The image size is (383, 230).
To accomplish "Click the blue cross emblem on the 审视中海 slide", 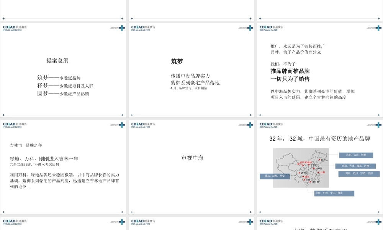I will (250, 125).
